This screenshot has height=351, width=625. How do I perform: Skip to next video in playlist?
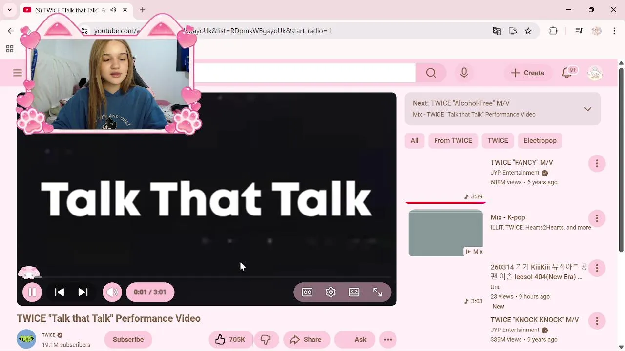pyautogui.click(x=83, y=292)
